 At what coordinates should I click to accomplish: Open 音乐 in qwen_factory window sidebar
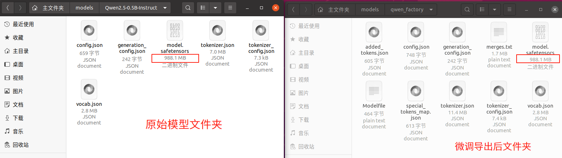pyautogui.click(x=319, y=133)
